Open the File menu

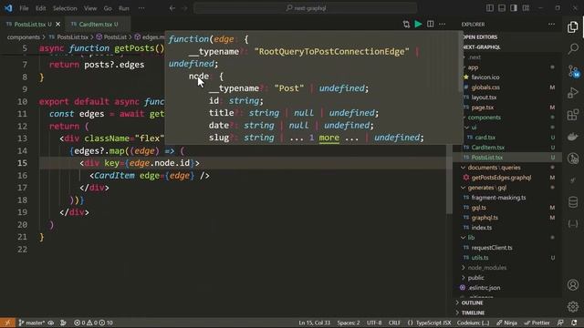[24, 8]
